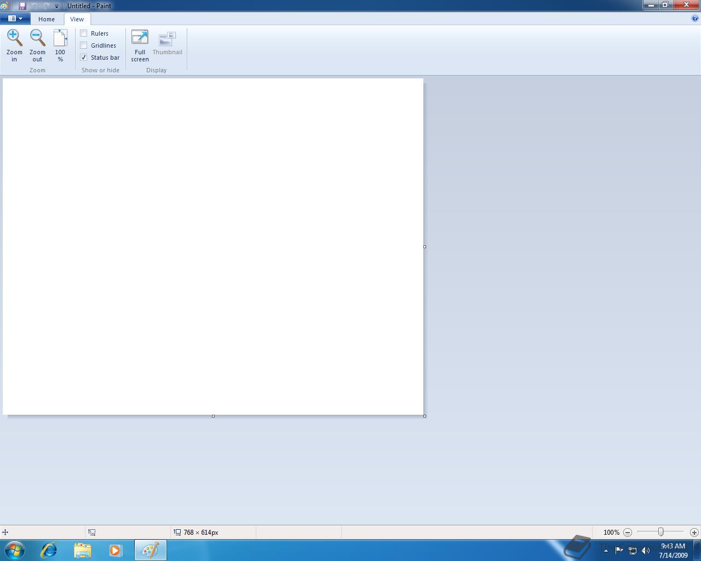The image size is (701, 561).
Task: Click the right-edge canvas resize handle
Action: pyautogui.click(x=425, y=247)
